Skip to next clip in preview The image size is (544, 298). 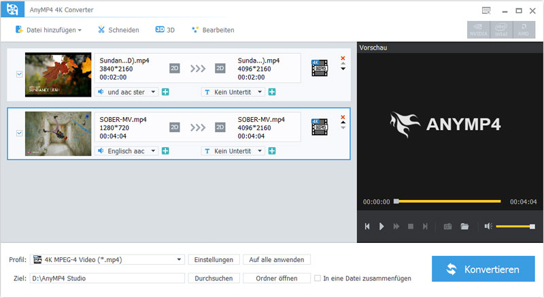(x=425, y=227)
